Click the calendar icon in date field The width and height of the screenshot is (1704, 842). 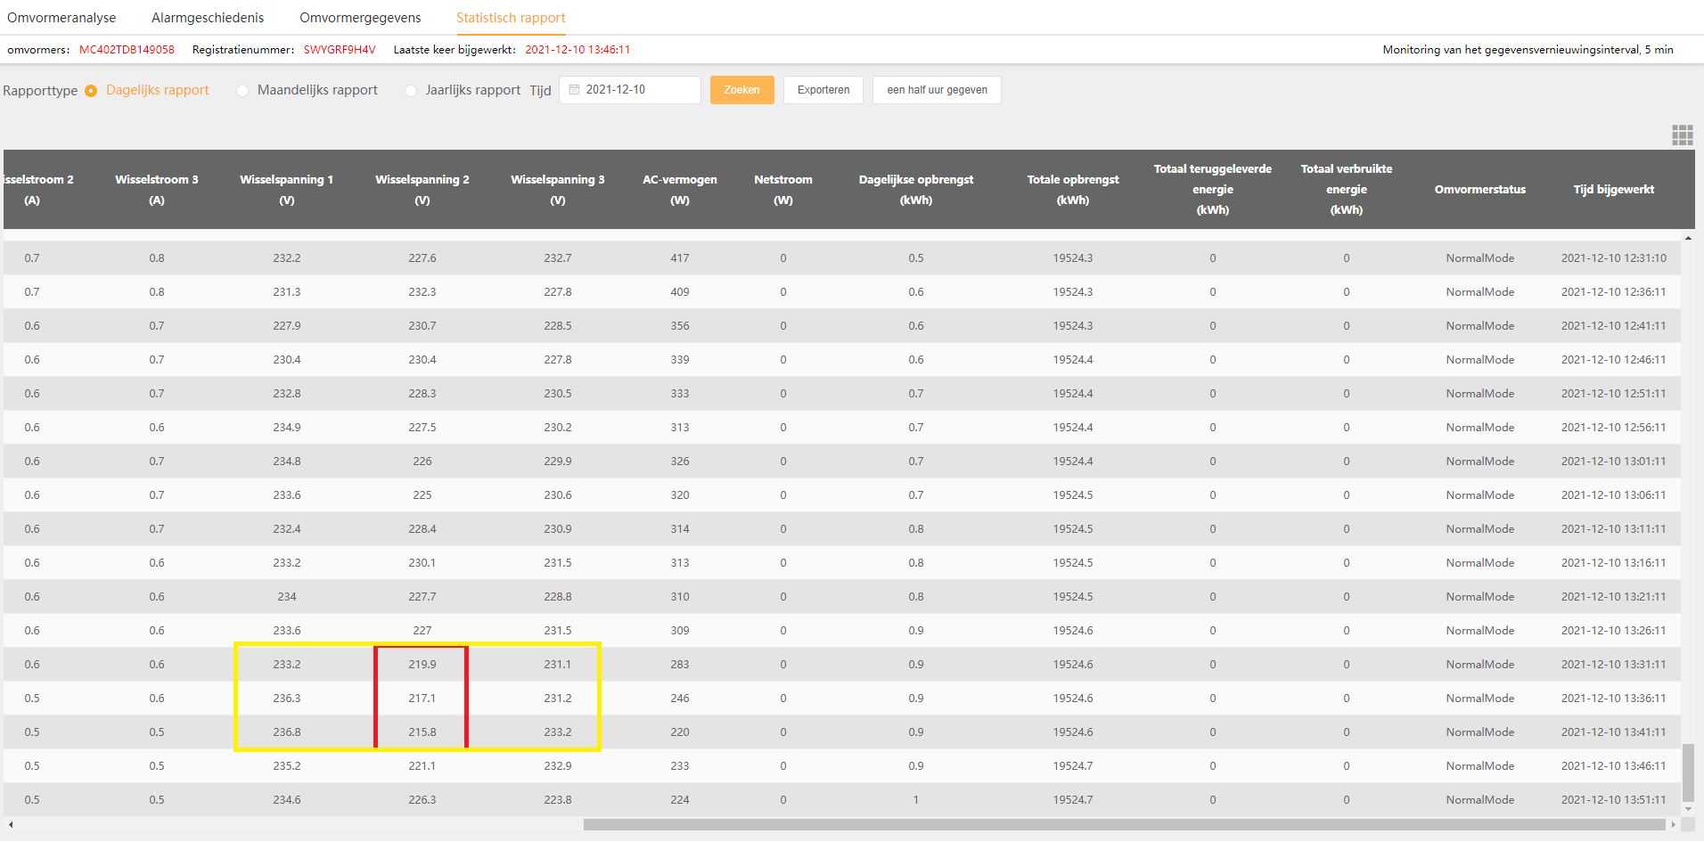pyautogui.click(x=574, y=90)
